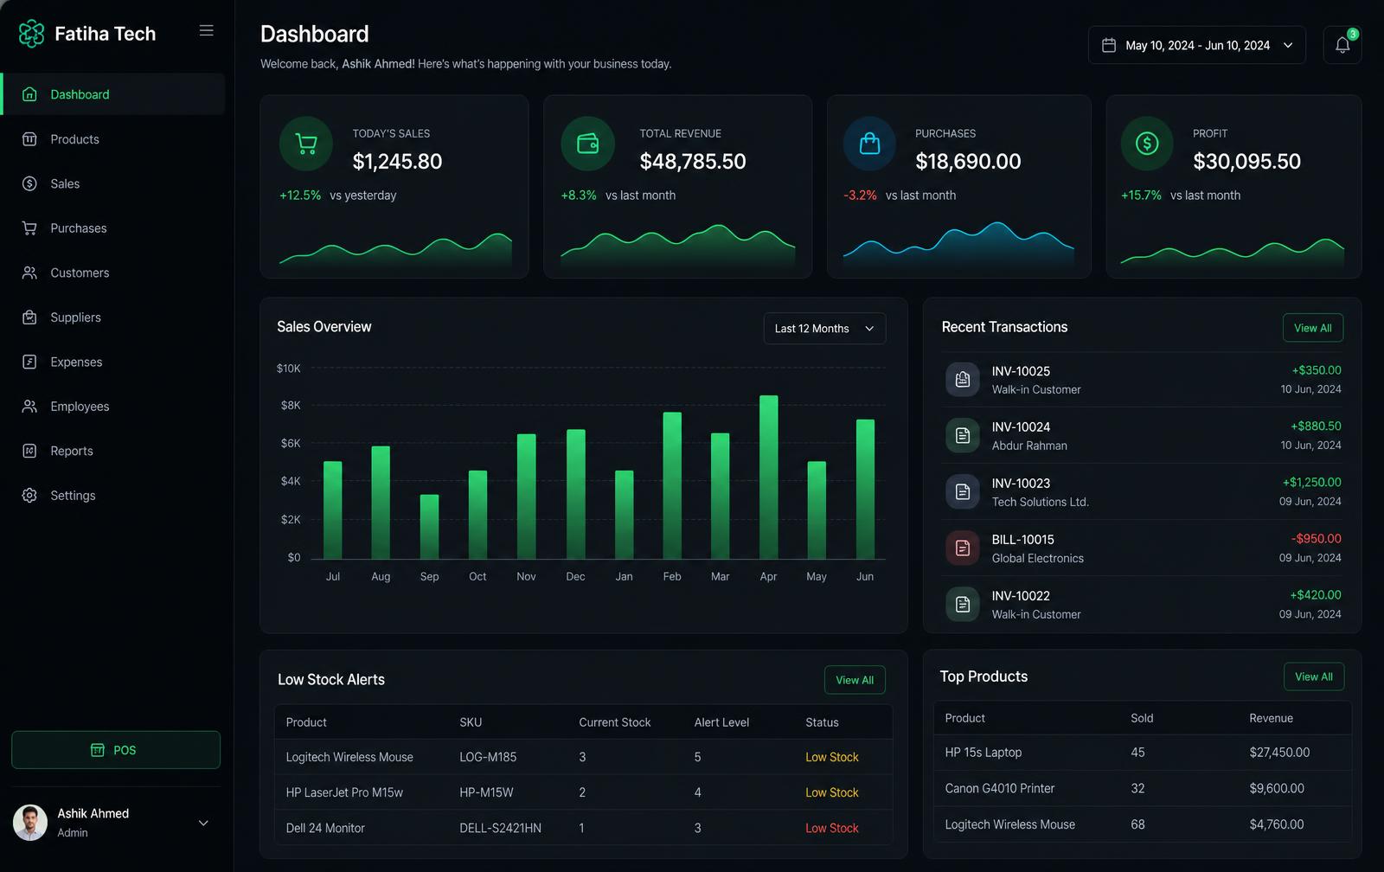Select the April bar in Sales Overview
This screenshot has height=872, width=1384.
pos(769,478)
